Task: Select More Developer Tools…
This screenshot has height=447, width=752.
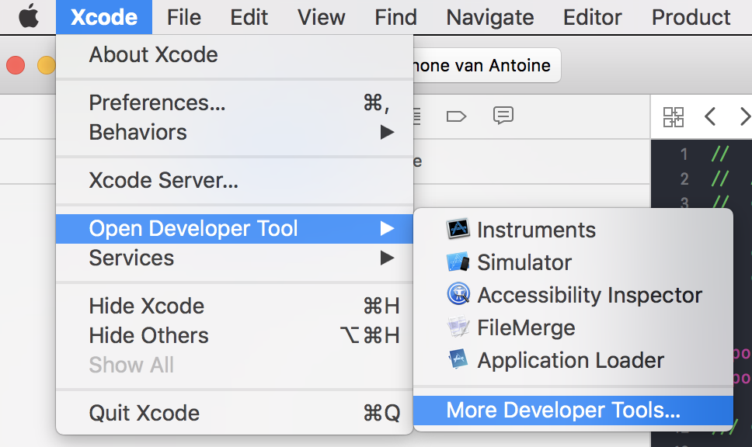Action: [573, 410]
